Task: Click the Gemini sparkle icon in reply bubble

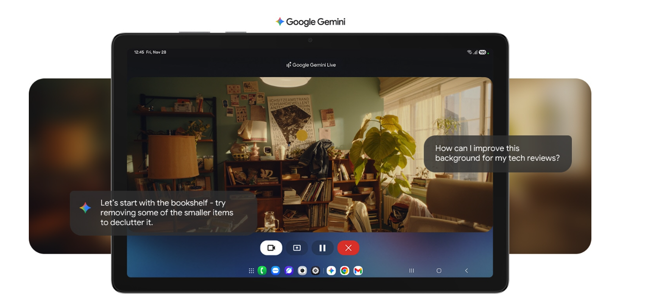Action: (85, 208)
